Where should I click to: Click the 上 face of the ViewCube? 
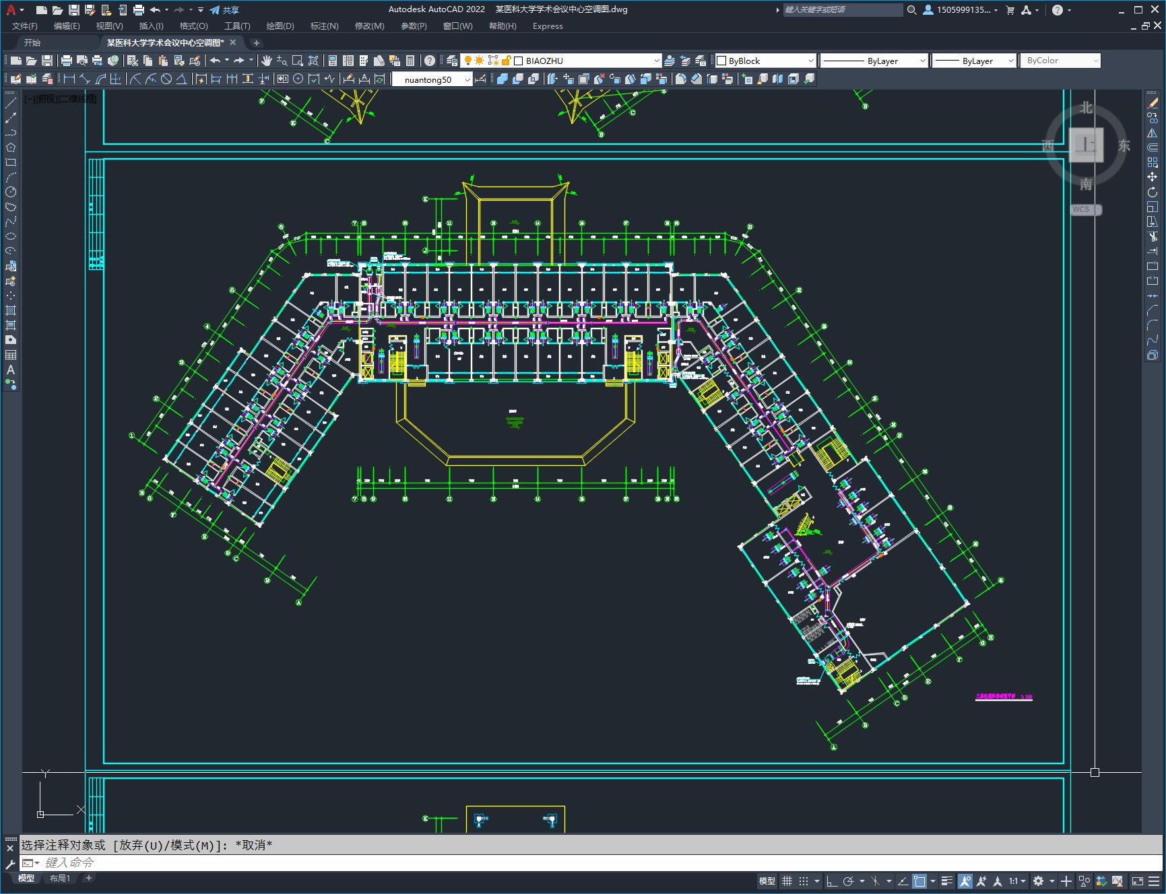1086,145
